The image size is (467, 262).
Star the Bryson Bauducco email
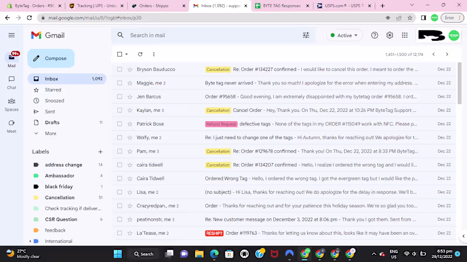[130, 69]
